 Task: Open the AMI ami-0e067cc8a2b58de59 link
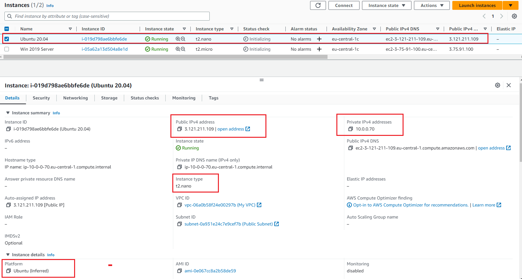tap(210, 271)
